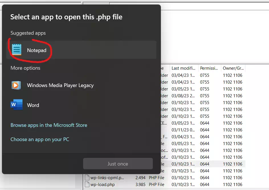Click the 03/08/23 modified date cell
Screen dimensions: 269x190
click(x=183, y=96)
